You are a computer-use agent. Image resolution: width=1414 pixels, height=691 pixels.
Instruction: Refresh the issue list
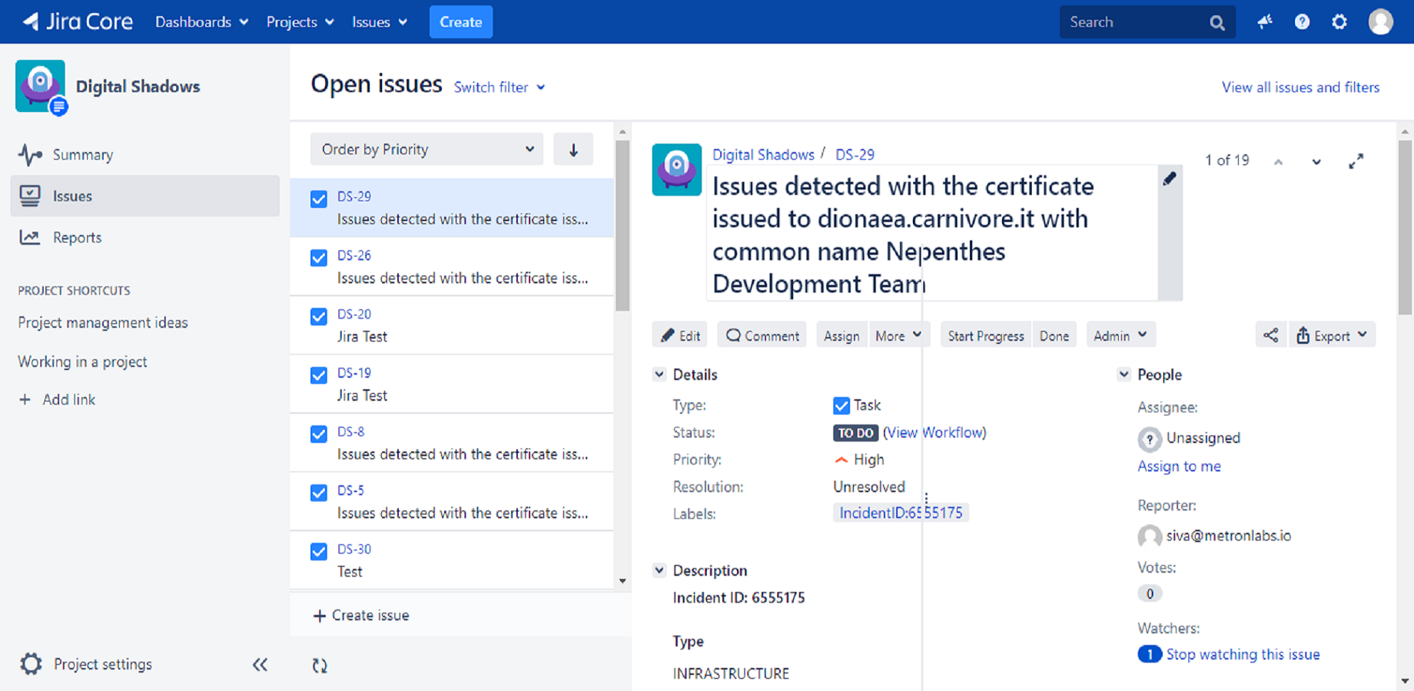tap(320, 666)
